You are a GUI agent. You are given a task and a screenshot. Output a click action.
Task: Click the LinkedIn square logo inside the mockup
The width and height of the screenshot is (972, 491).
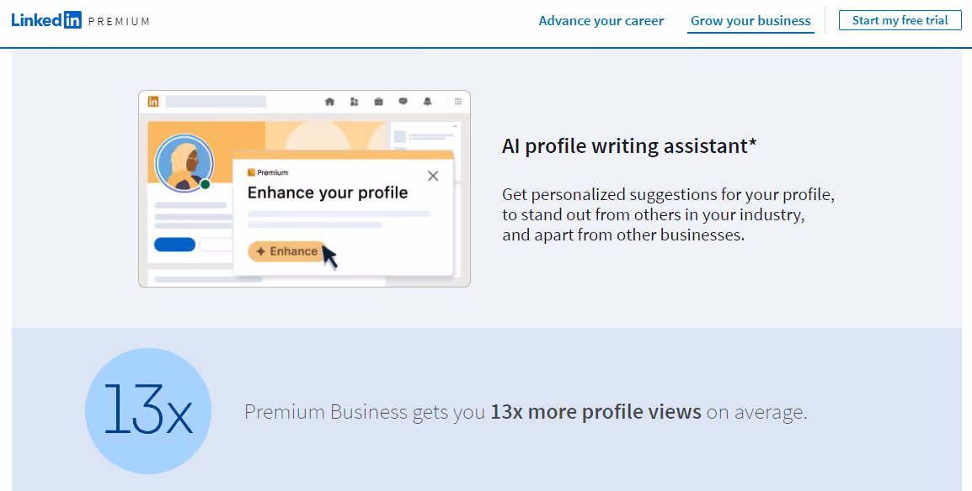(x=154, y=101)
